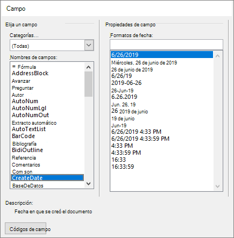234x238 pixels.
Task: Click the field names list scroll-down arrow
Action: (88, 184)
